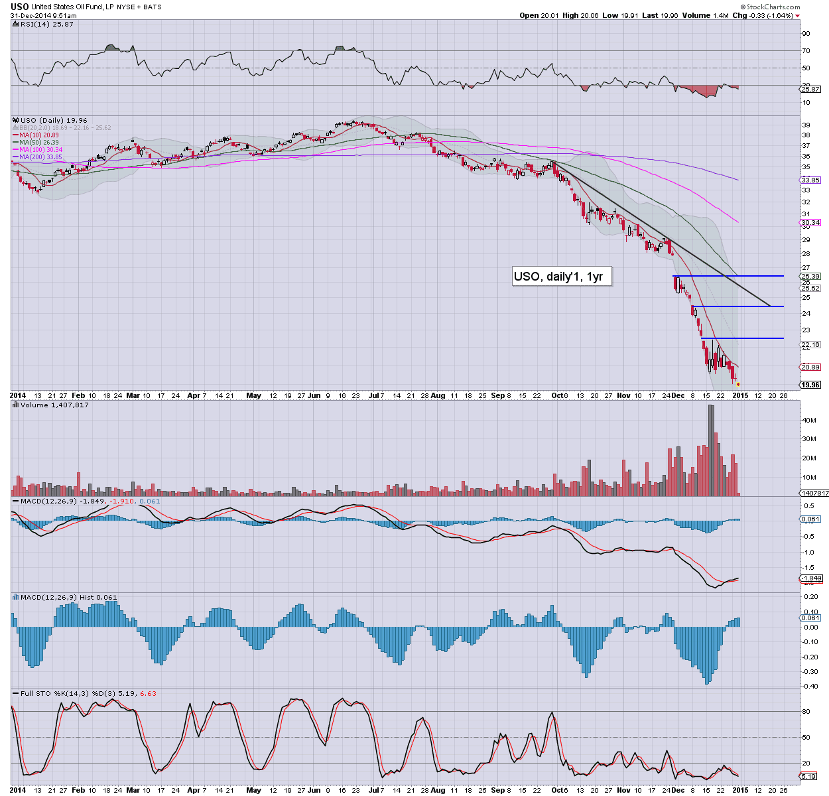Image resolution: width=829 pixels, height=796 pixels.
Task: Click the 20.89 MA(10) tag on price axis
Action: [810, 367]
